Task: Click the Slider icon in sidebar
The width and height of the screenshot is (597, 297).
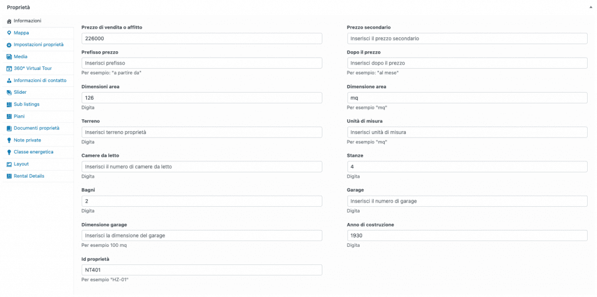Action: [x=9, y=93]
